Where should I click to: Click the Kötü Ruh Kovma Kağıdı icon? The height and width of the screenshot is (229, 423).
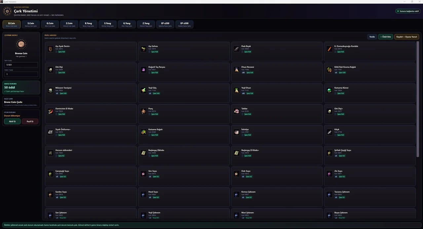(x=329, y=70)
